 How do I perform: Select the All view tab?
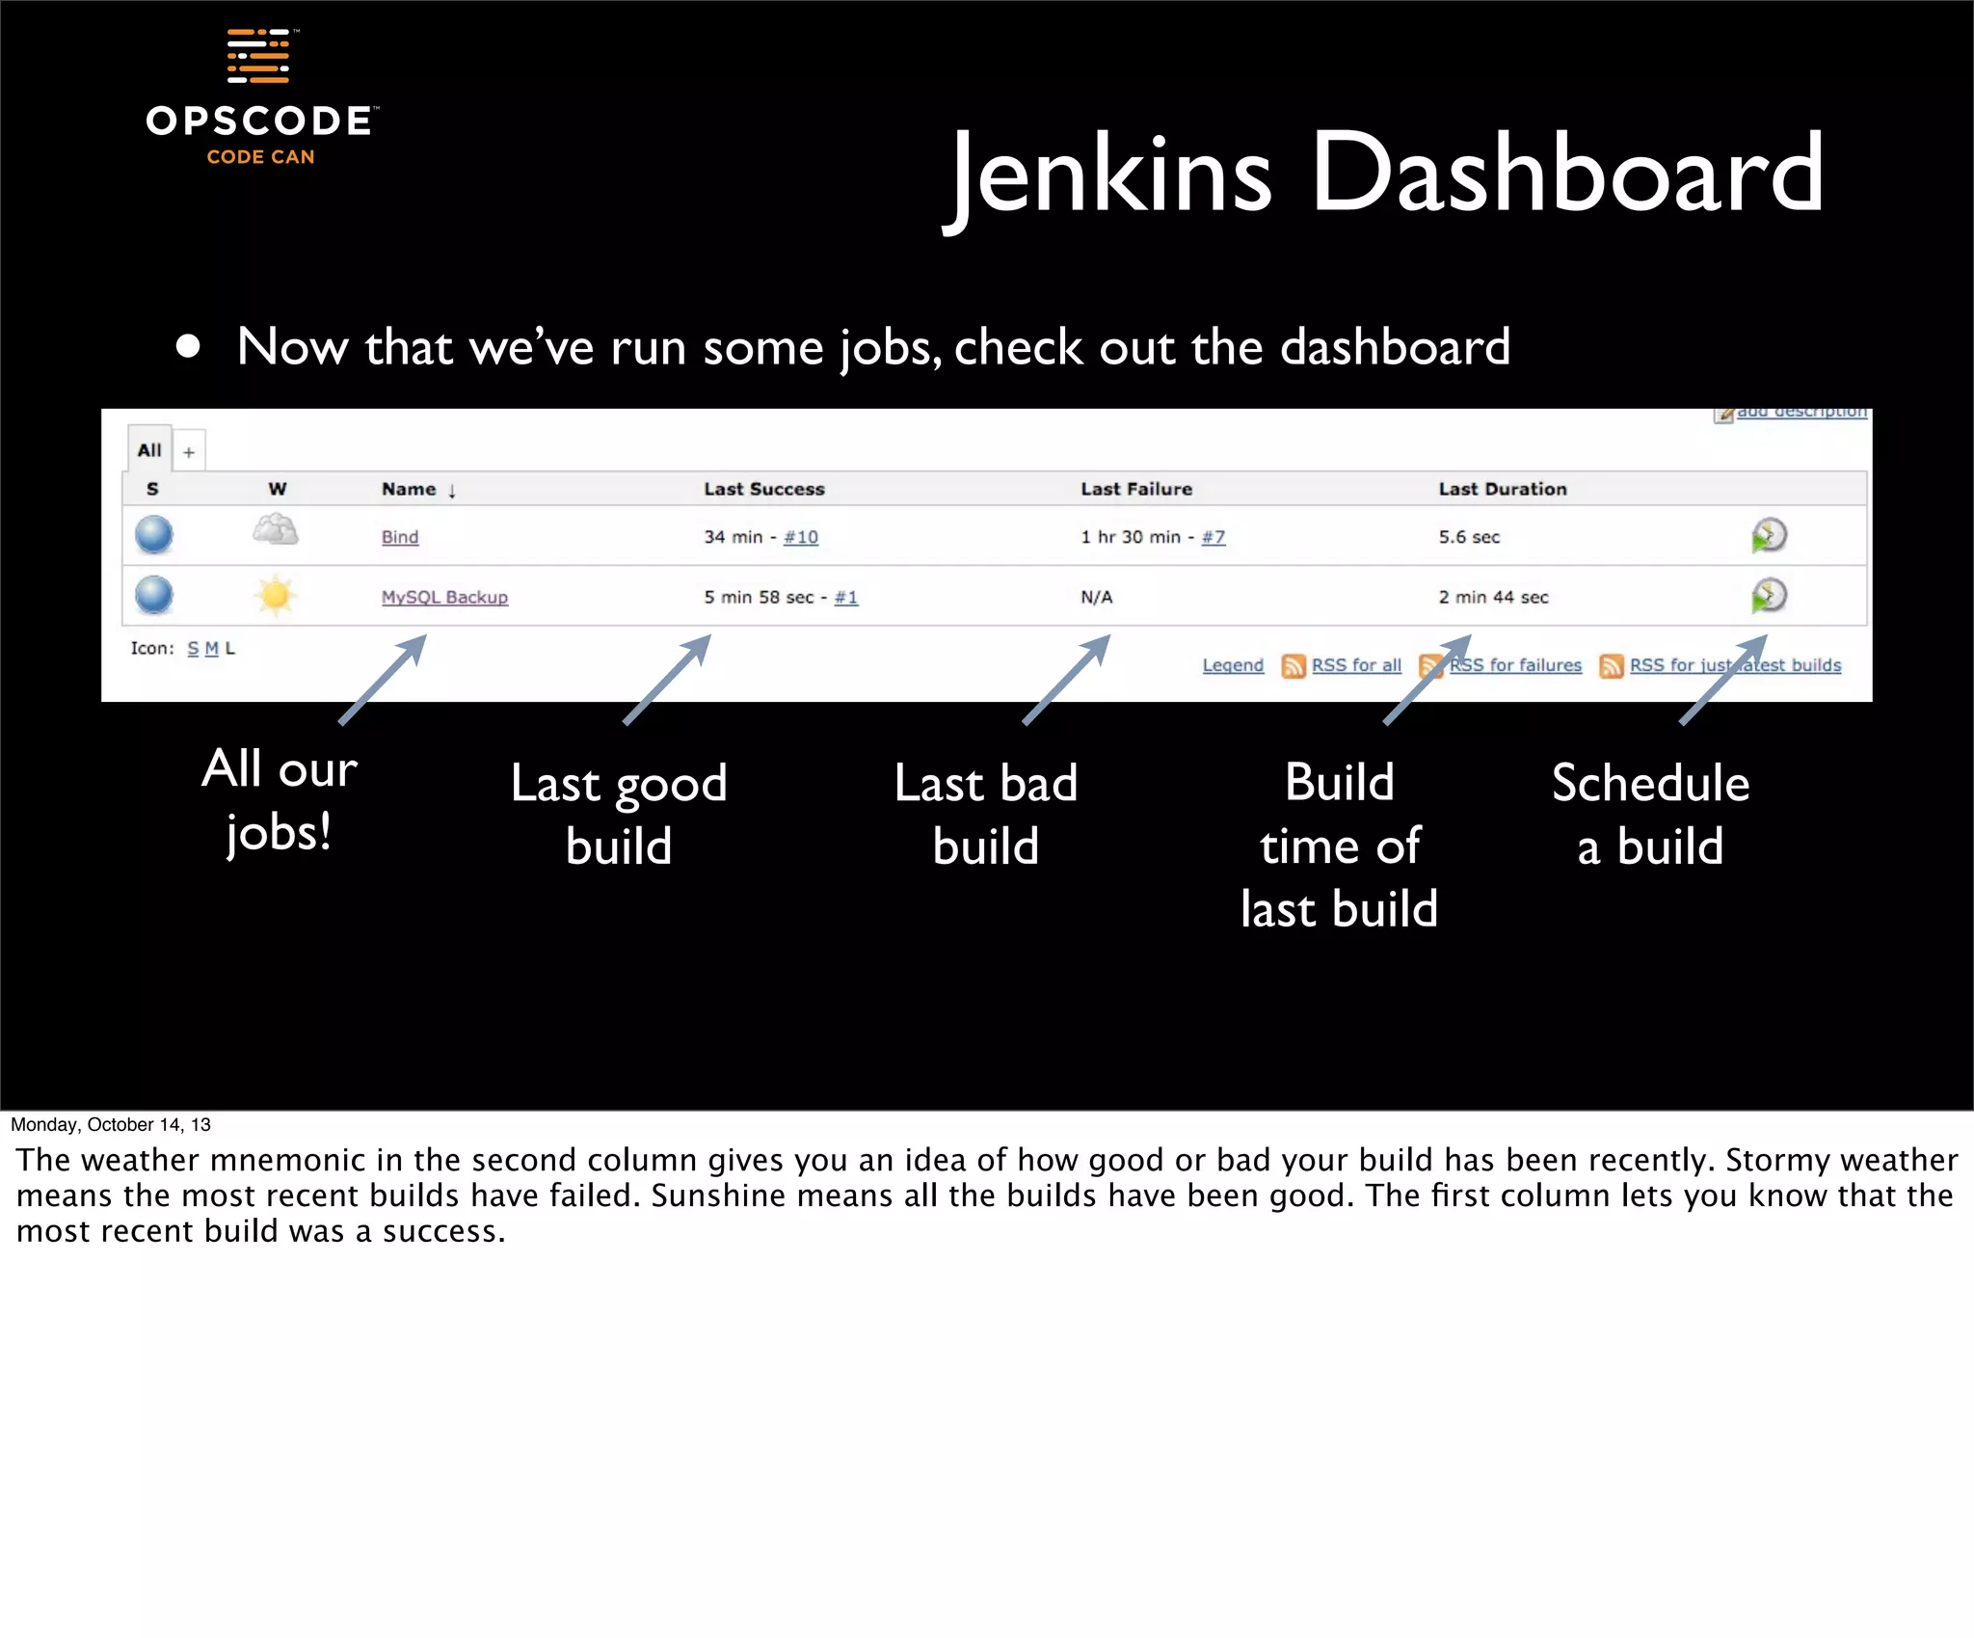coord(149,450)
